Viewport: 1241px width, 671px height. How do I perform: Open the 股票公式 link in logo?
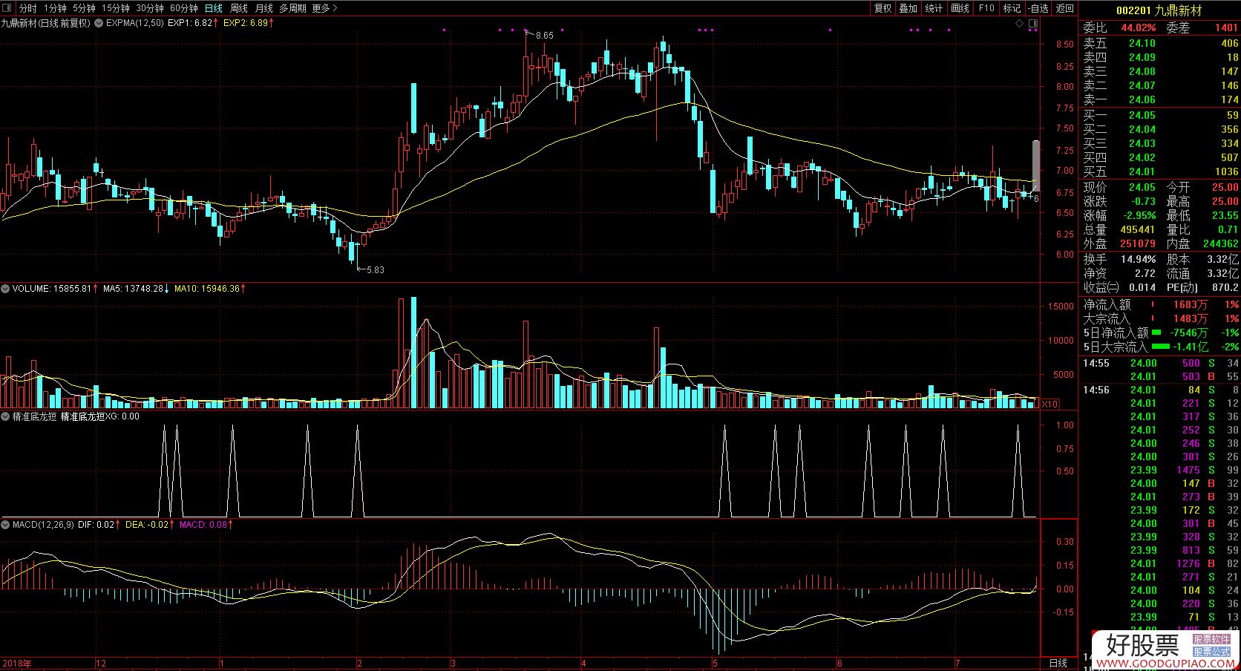click(x=1211, y=651)
